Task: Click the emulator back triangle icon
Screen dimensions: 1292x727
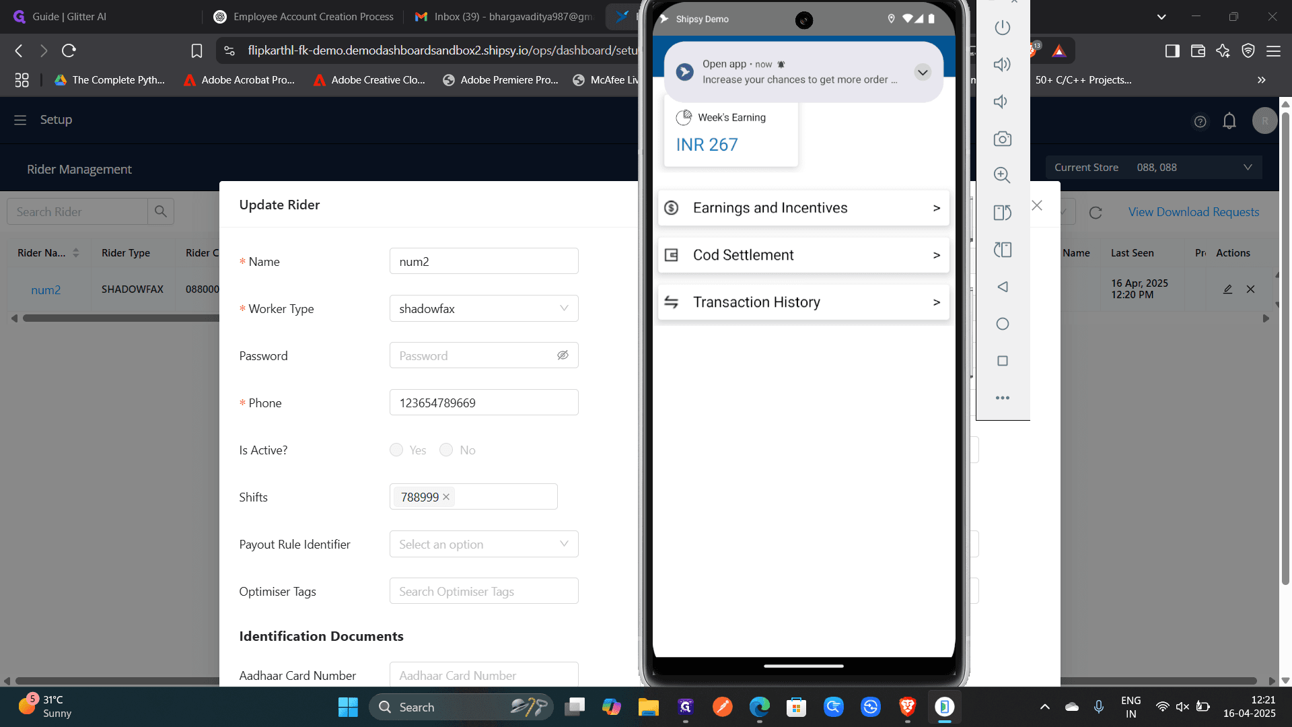Action: pyautogui.click(x=1003, y=287)
